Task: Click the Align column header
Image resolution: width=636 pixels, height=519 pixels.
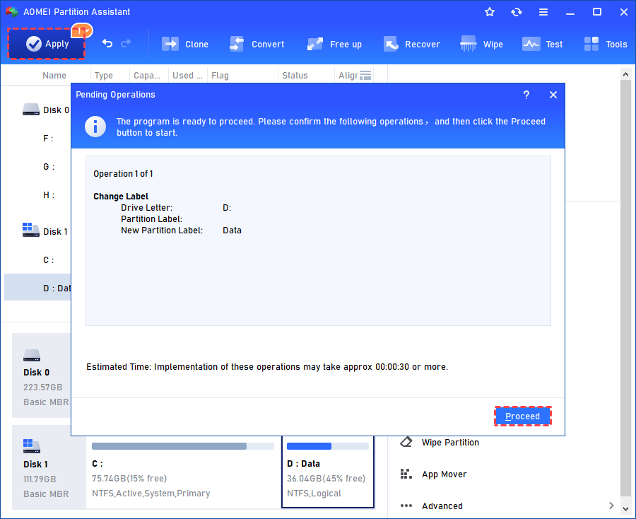Action: 348,76
